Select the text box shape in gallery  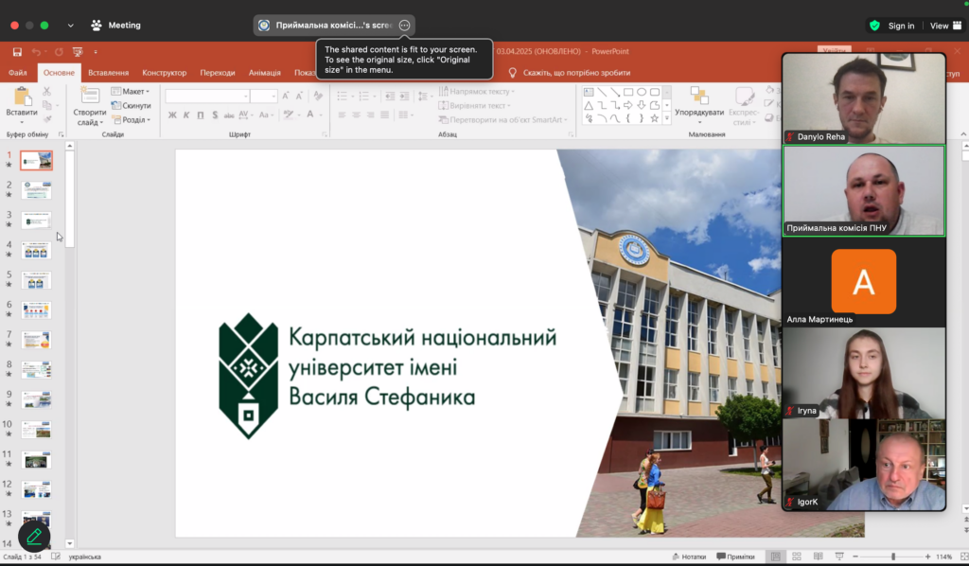click(x=589, y=92)
